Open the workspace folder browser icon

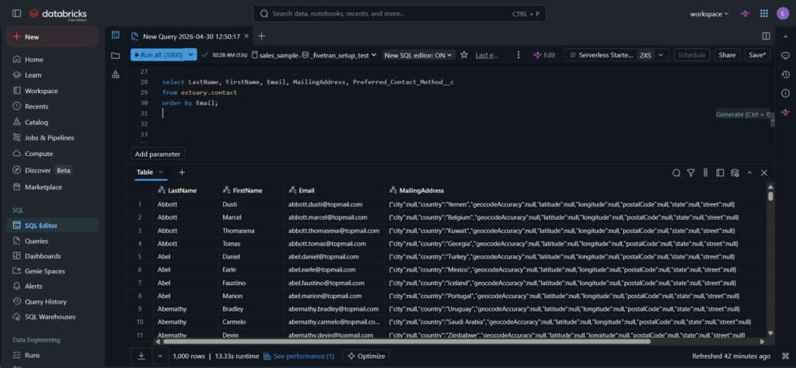pyautogui.click(x=116, y=55)
